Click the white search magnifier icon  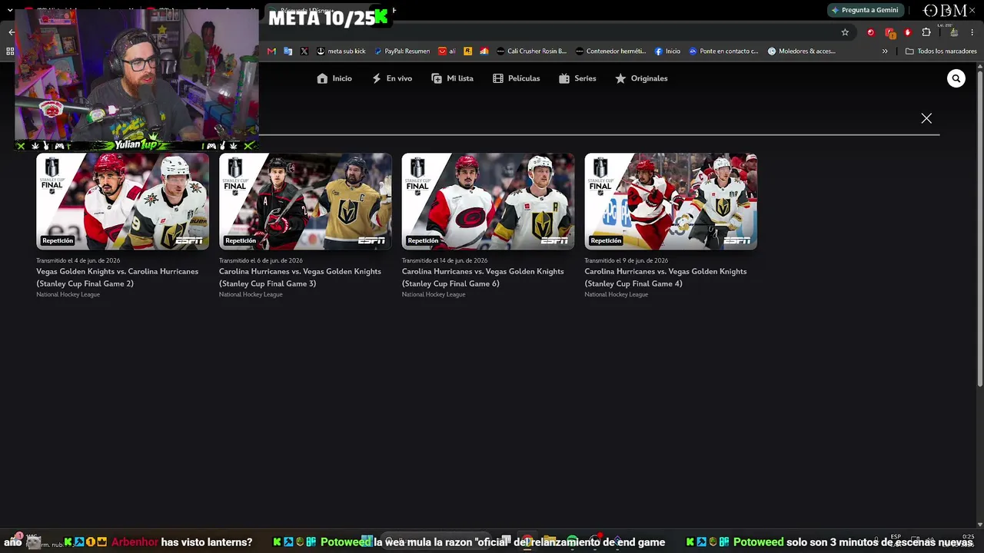[x=956, y=78]
